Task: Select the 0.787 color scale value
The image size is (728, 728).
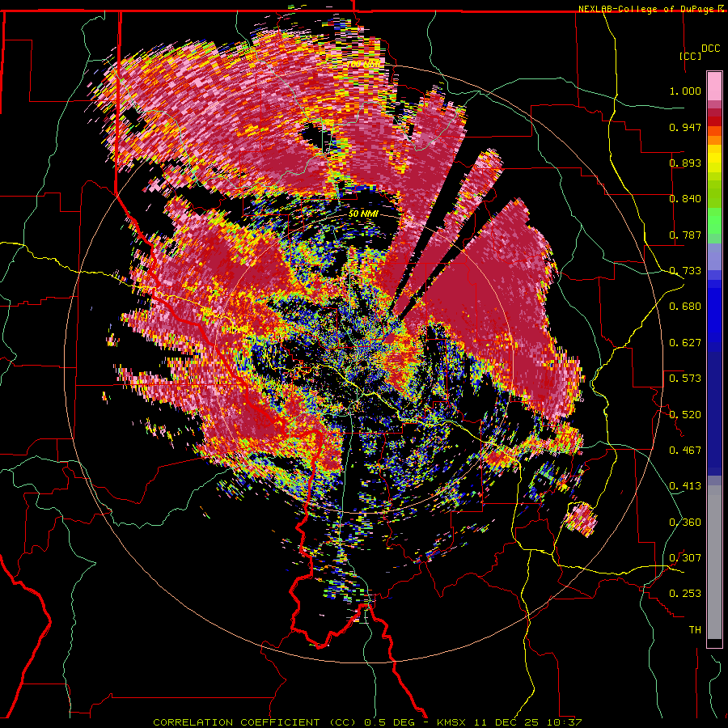Action: pyautogui.click(x=685, y=235)
